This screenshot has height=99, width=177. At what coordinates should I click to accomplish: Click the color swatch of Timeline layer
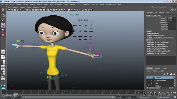[x=154, y=78]
